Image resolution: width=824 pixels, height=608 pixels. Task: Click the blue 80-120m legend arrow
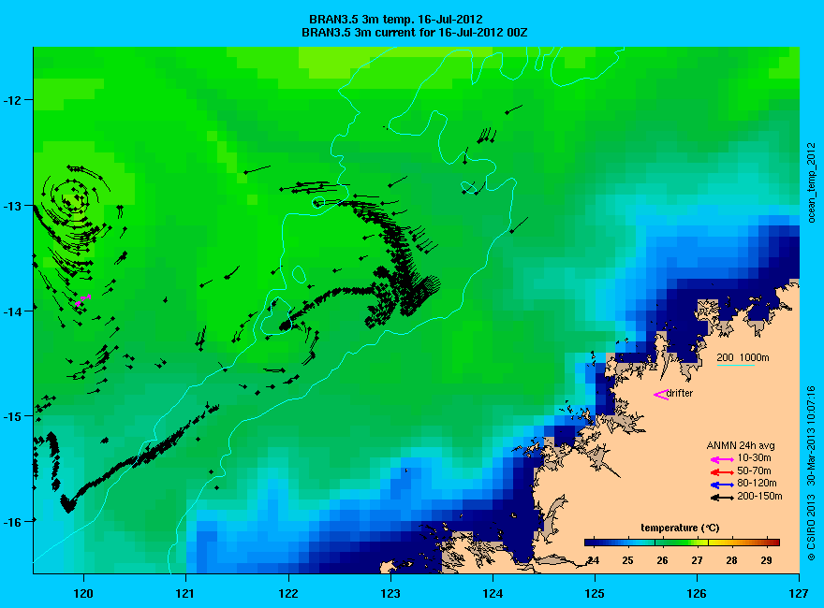722,485
